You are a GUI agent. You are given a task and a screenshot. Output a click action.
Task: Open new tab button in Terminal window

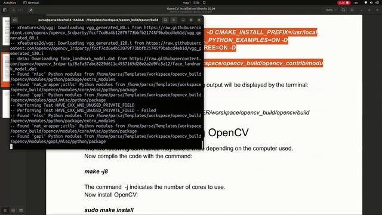(x=14, y=20)
